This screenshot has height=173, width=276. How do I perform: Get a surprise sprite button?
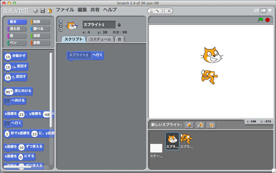pos(211,125)
